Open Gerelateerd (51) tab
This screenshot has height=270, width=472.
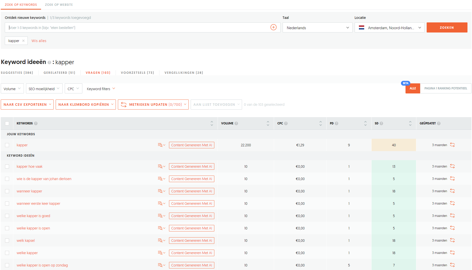point(59,73)
